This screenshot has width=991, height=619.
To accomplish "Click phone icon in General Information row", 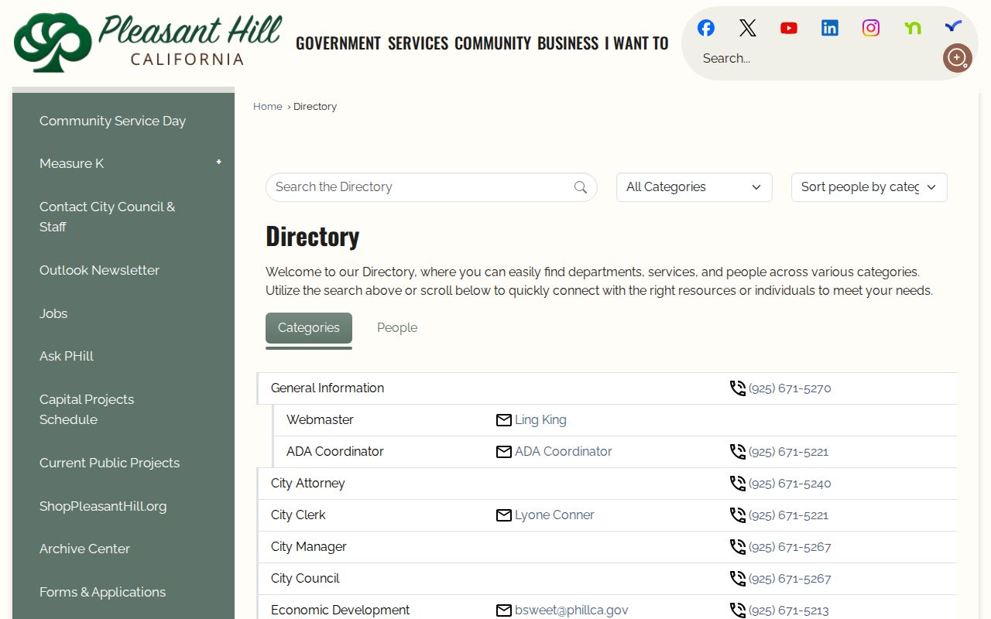I will tap(738, 388).
